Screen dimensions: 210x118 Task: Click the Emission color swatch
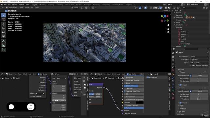point(140,103)
